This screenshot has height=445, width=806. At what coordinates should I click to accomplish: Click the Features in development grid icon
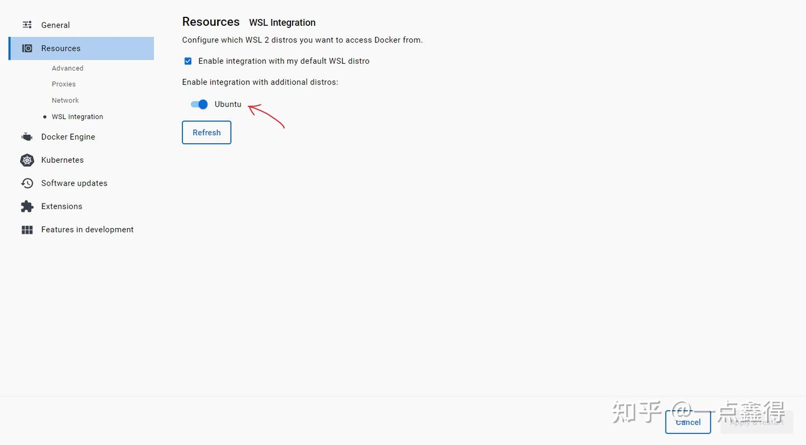coord(27,230)
